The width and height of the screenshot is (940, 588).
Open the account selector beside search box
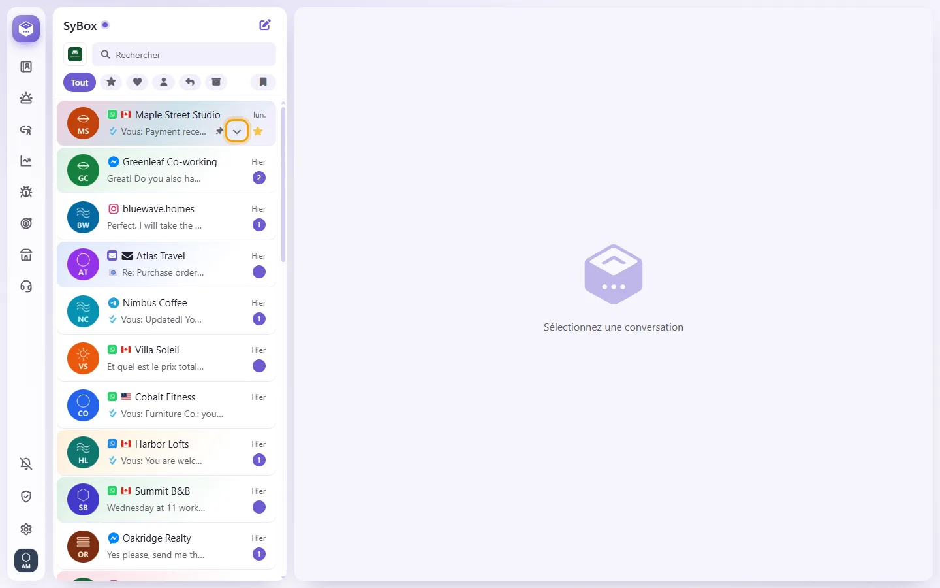[75, 54]
